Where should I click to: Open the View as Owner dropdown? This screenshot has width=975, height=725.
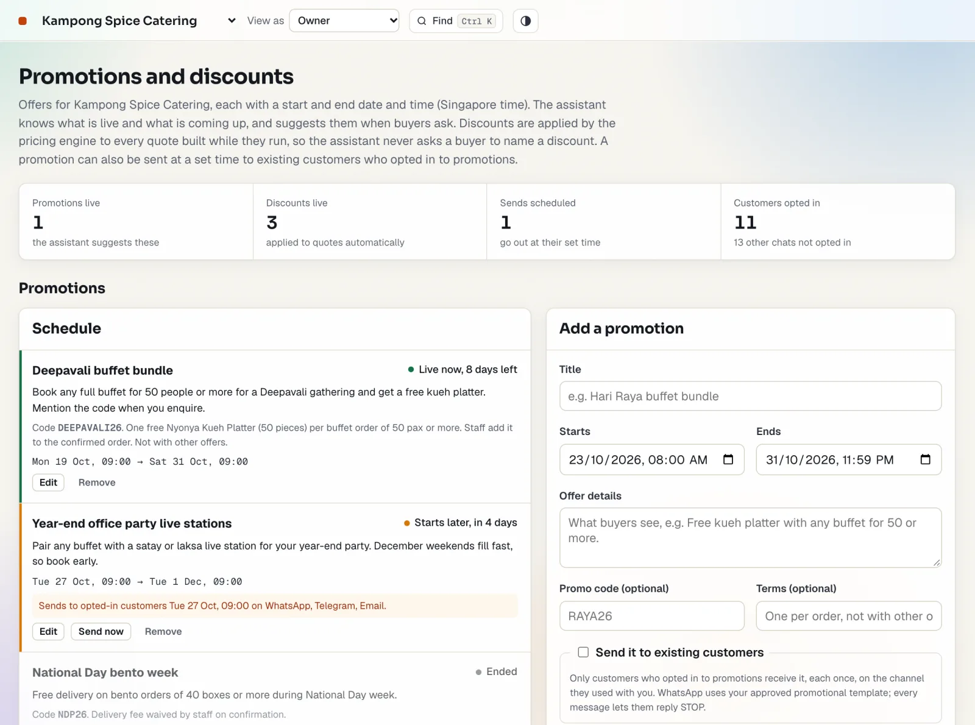[344, 21]
